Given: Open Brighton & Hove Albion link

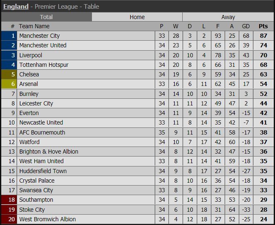Looking at the screenshot, I should click(49, 152).
